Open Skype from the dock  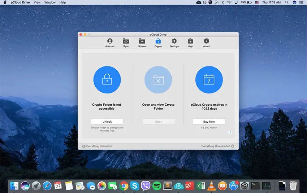coord(135,186)
